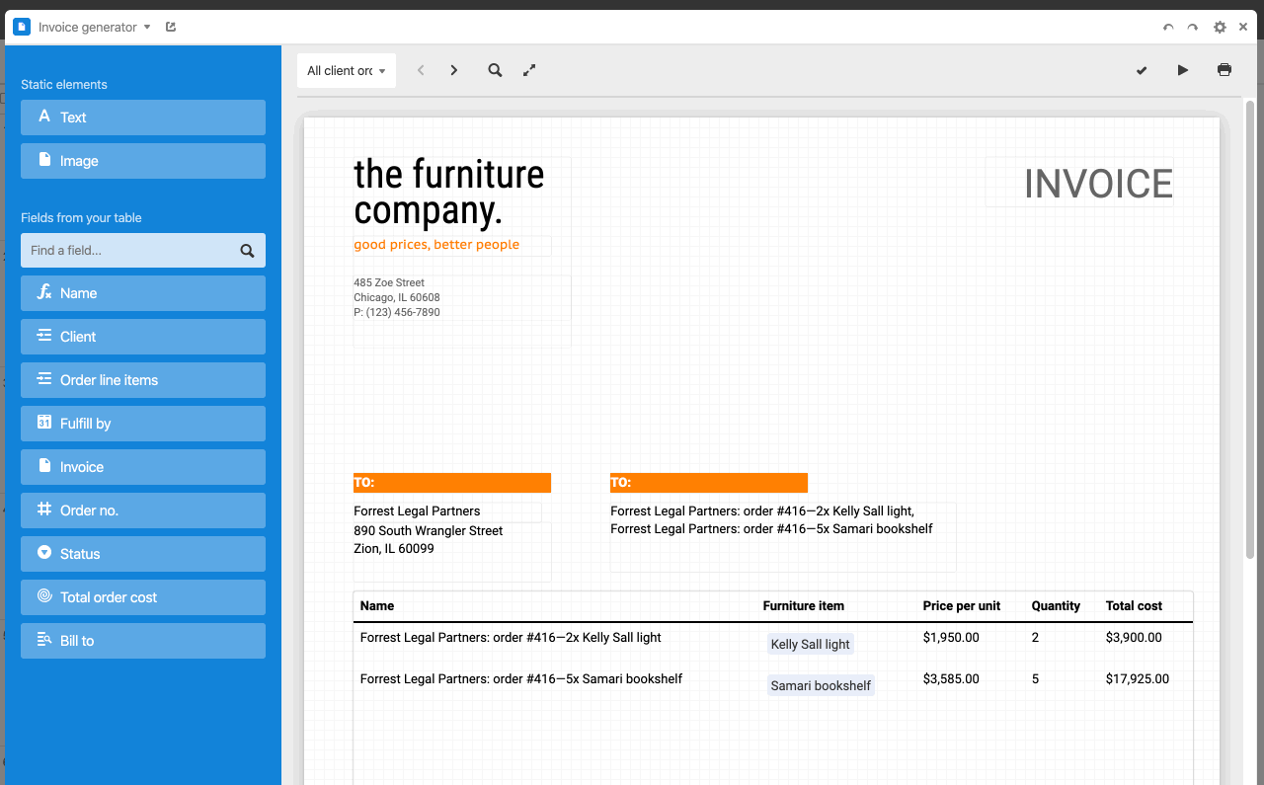Insert the Total order cost field
1264x785 pixels.
(x=143, y=597)
